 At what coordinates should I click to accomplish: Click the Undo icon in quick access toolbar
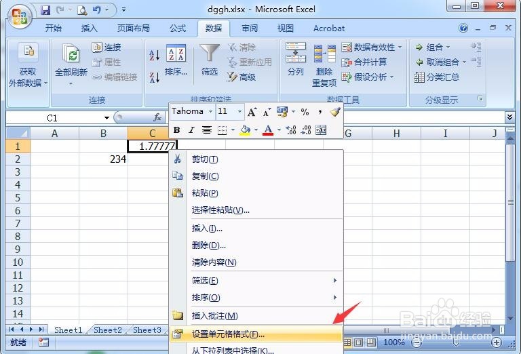pyautogui.click(x=96, y=10)
